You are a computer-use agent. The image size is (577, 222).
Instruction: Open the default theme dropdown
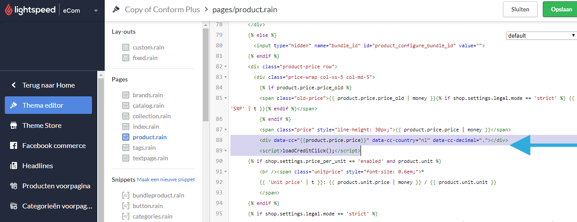click(x=542, y=35)
